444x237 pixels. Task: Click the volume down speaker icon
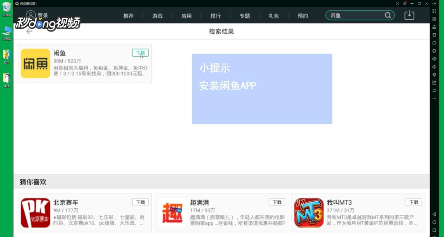[x=434, y=67]
